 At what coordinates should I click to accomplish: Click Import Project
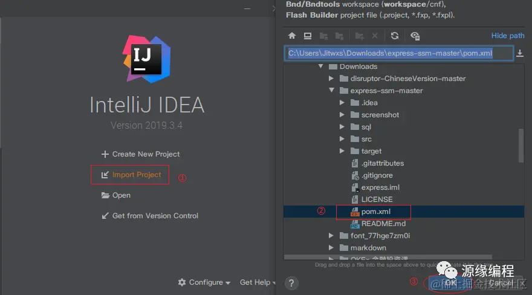130,175
